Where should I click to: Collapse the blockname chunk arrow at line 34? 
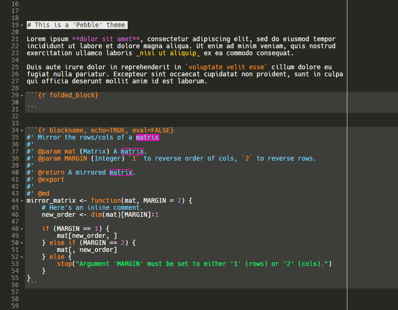22,131
